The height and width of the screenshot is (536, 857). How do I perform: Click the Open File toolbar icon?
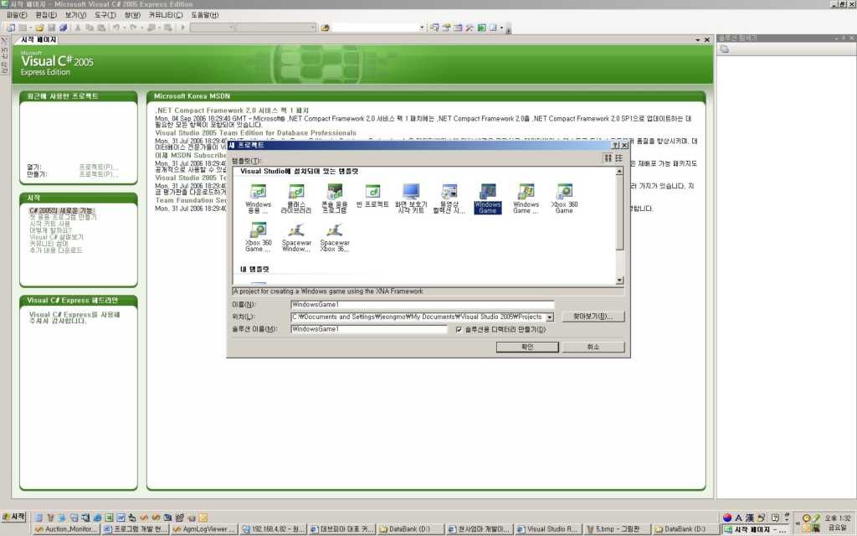point(40,28)
